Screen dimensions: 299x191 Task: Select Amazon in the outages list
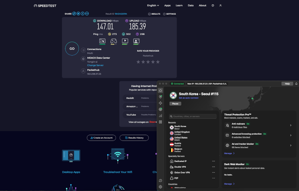coord(140,106)
